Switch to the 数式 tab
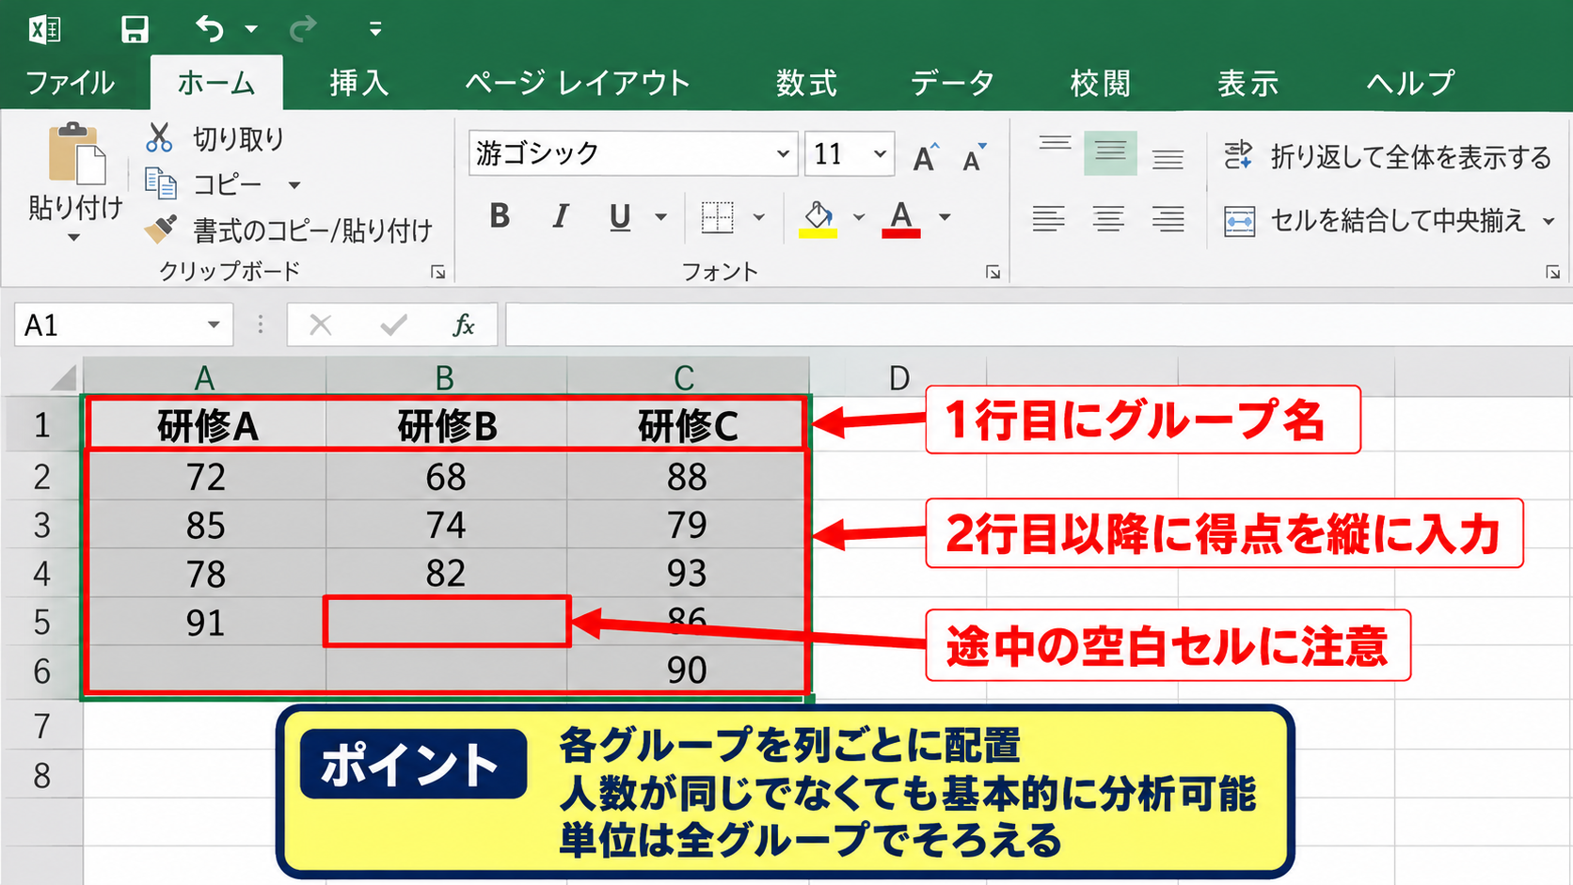1573x885 pixels. (806, 83)
